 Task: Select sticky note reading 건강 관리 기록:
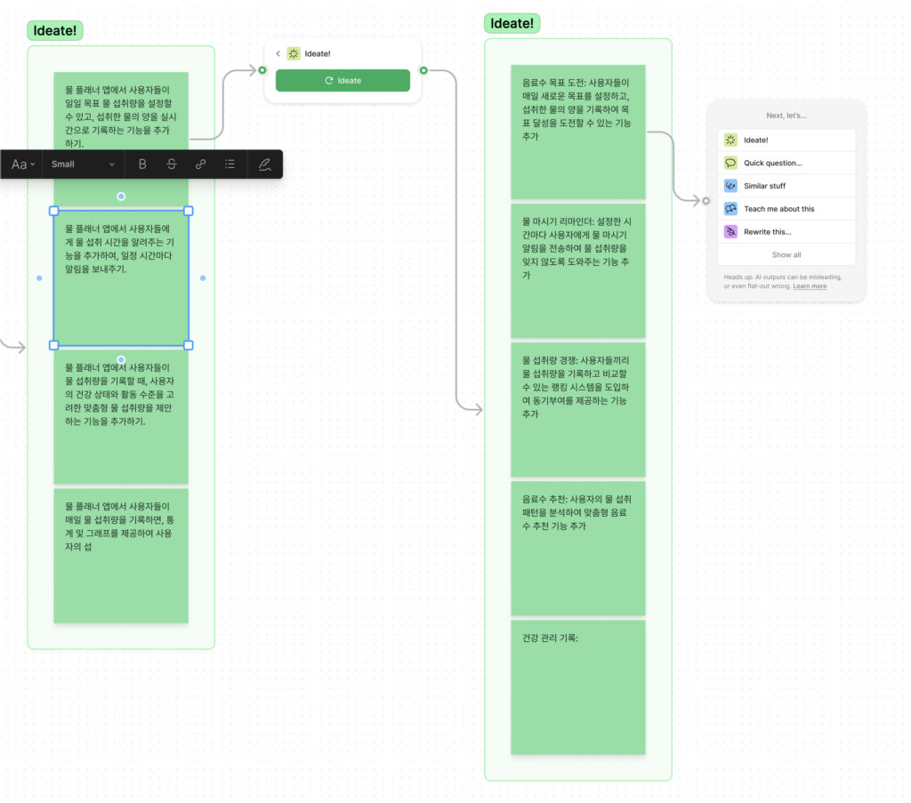coord(578,687)
